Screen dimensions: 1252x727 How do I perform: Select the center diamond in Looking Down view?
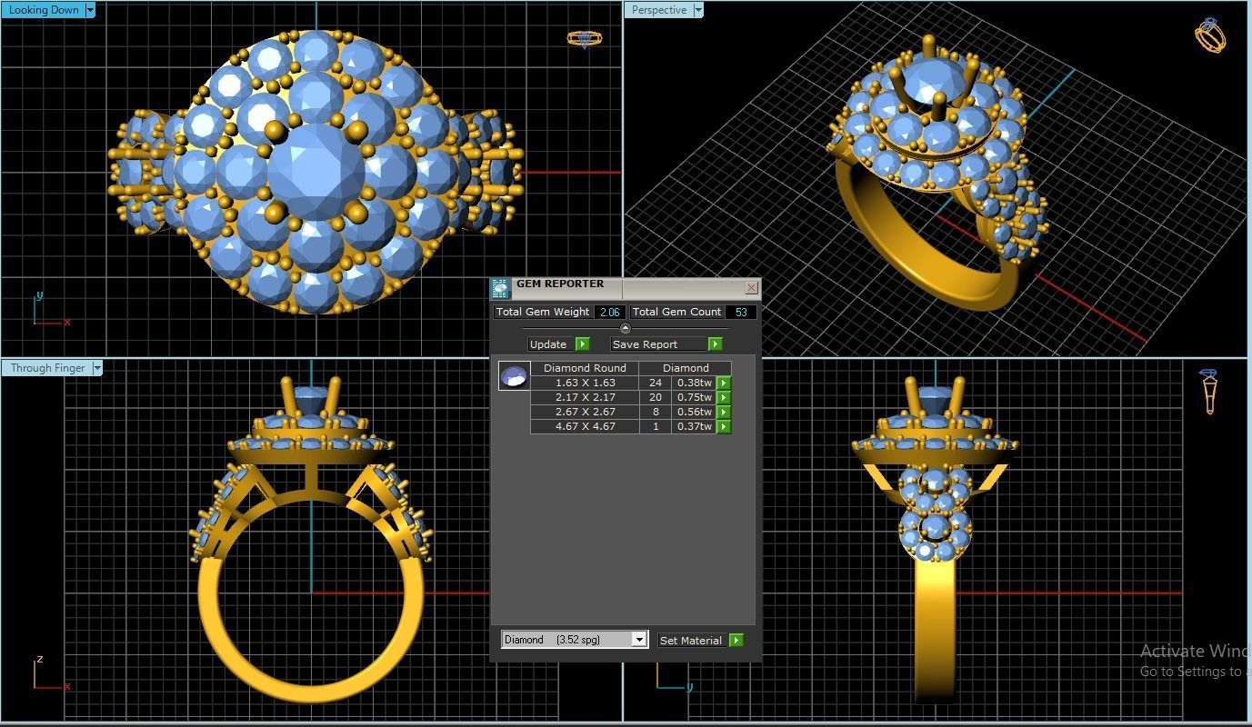coord(315,172)
